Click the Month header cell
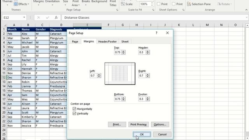 (x=14, y=30)
